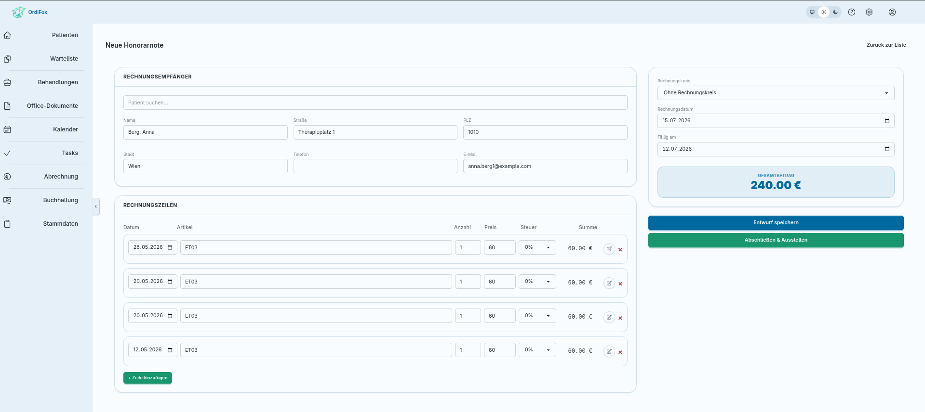Open calendar picker icon for Fällig am

[887, 149]
